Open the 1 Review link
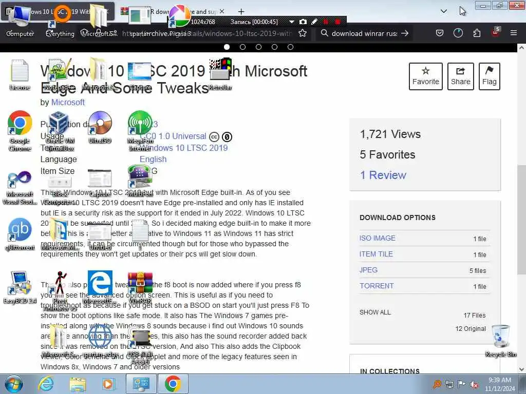The height and width of the screenshot is (394, 526). click(x=383, y=175)
